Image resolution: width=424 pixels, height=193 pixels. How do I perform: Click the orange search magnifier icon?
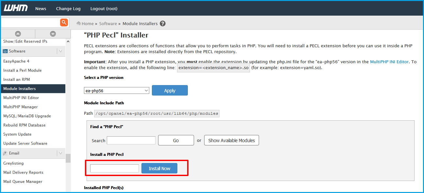point(64,22)
